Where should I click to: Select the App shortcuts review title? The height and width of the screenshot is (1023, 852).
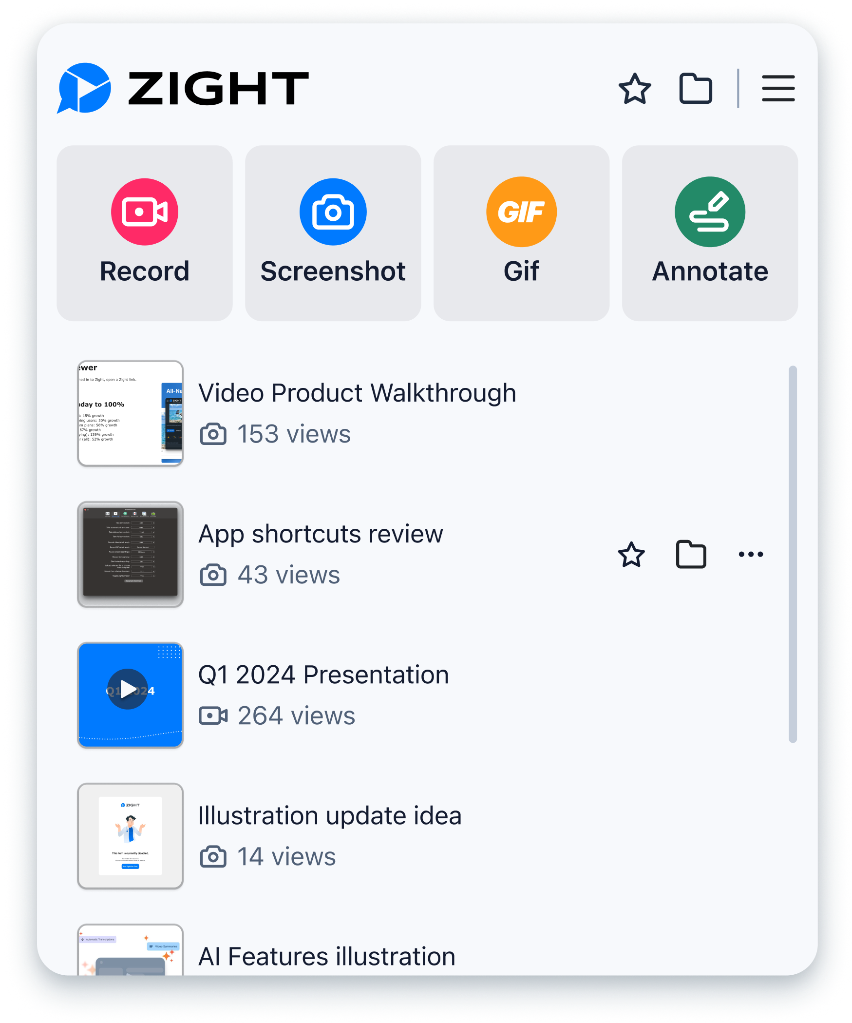coord(321,534)
